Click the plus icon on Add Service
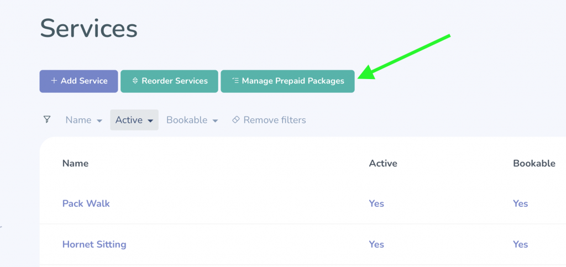The image size is (566, 267). click(54, 81)
